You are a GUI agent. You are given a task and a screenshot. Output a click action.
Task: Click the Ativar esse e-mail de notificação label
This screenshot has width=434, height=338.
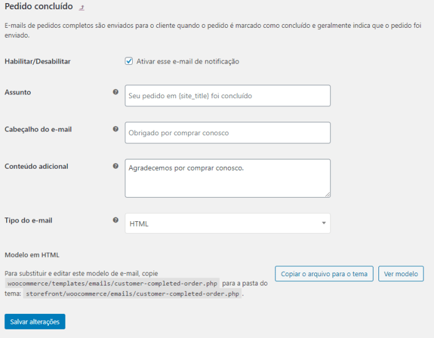pos(188,62)
